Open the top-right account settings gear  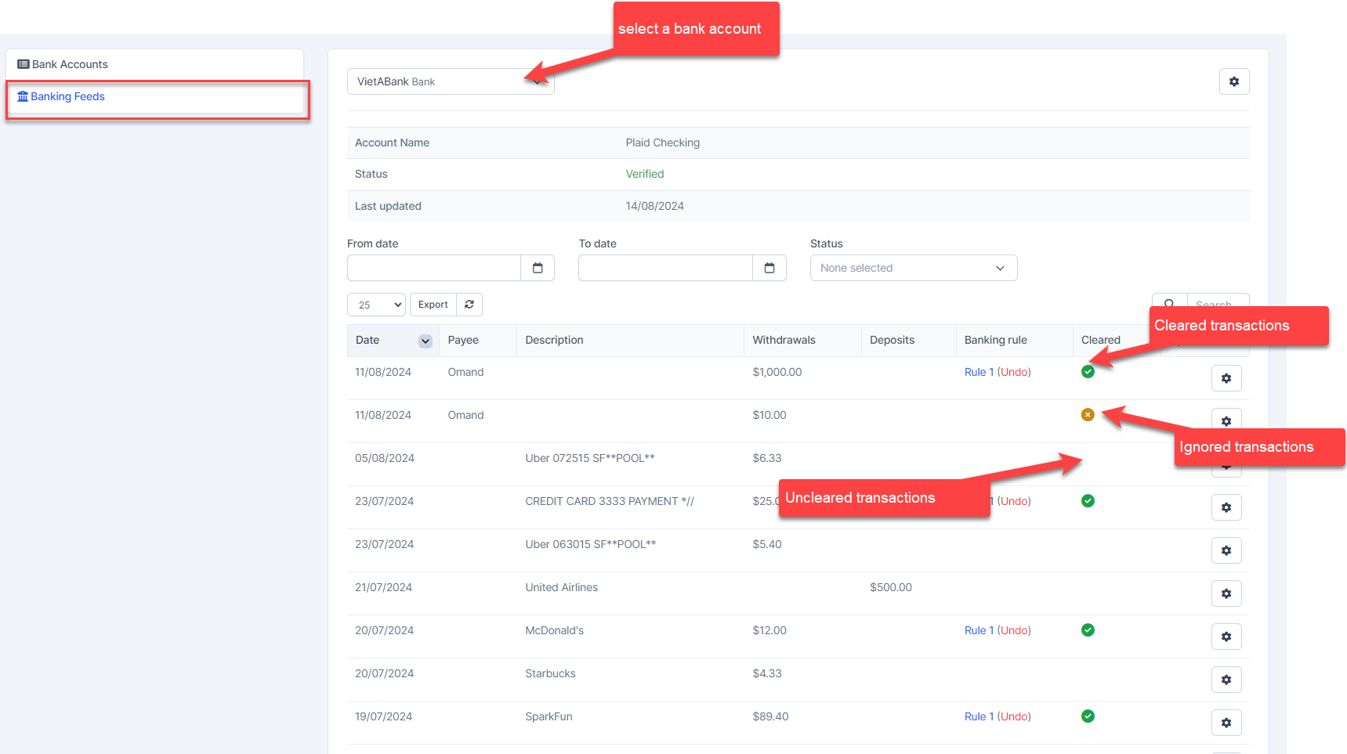coord(1233,81)
